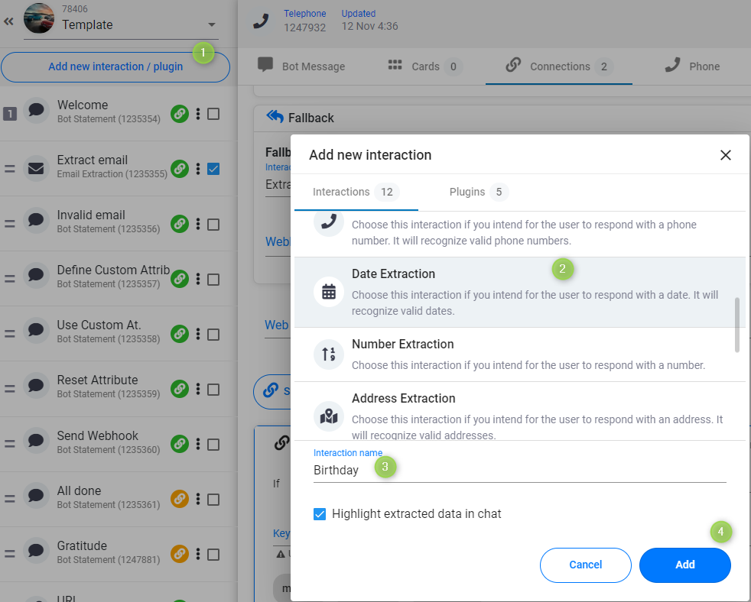Switch to the Bot Message tab
The height and width of the screenshot is (602, 751).
click(301, 66)
